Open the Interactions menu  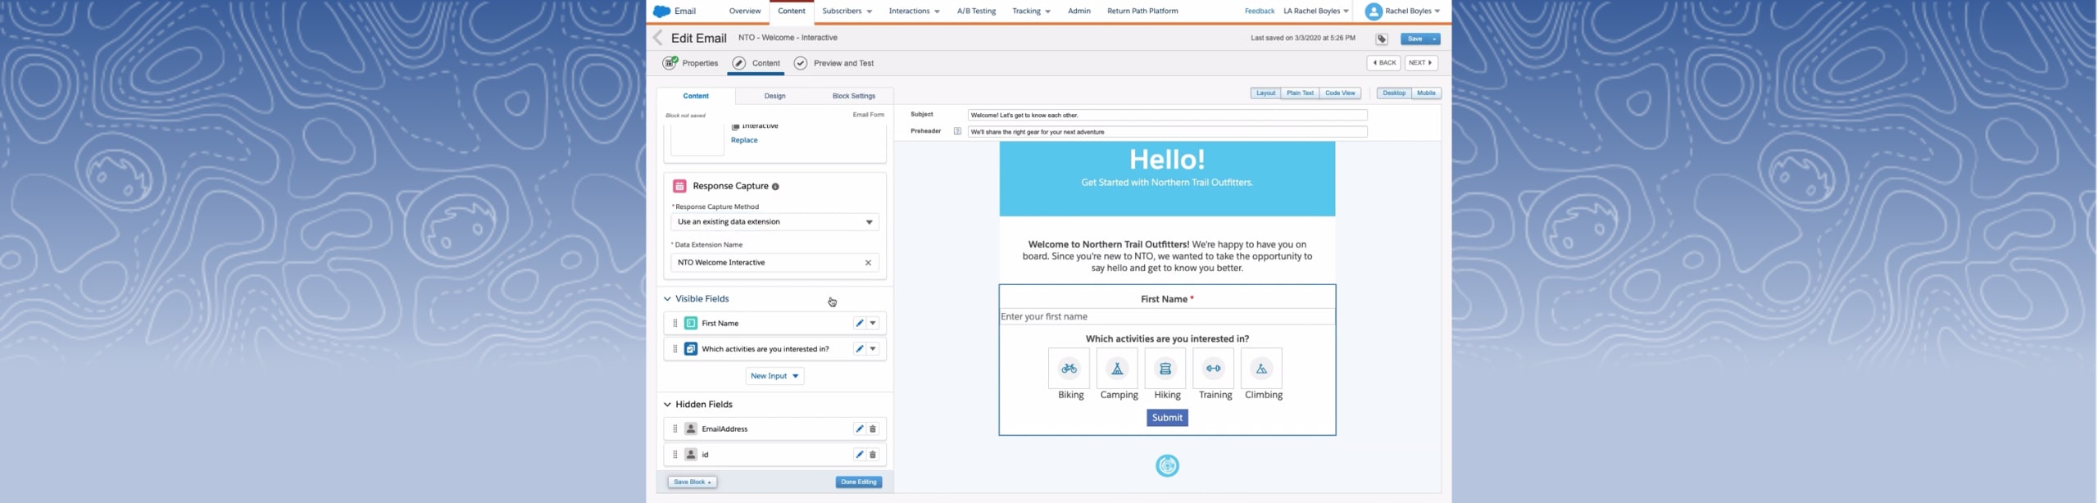914,11
